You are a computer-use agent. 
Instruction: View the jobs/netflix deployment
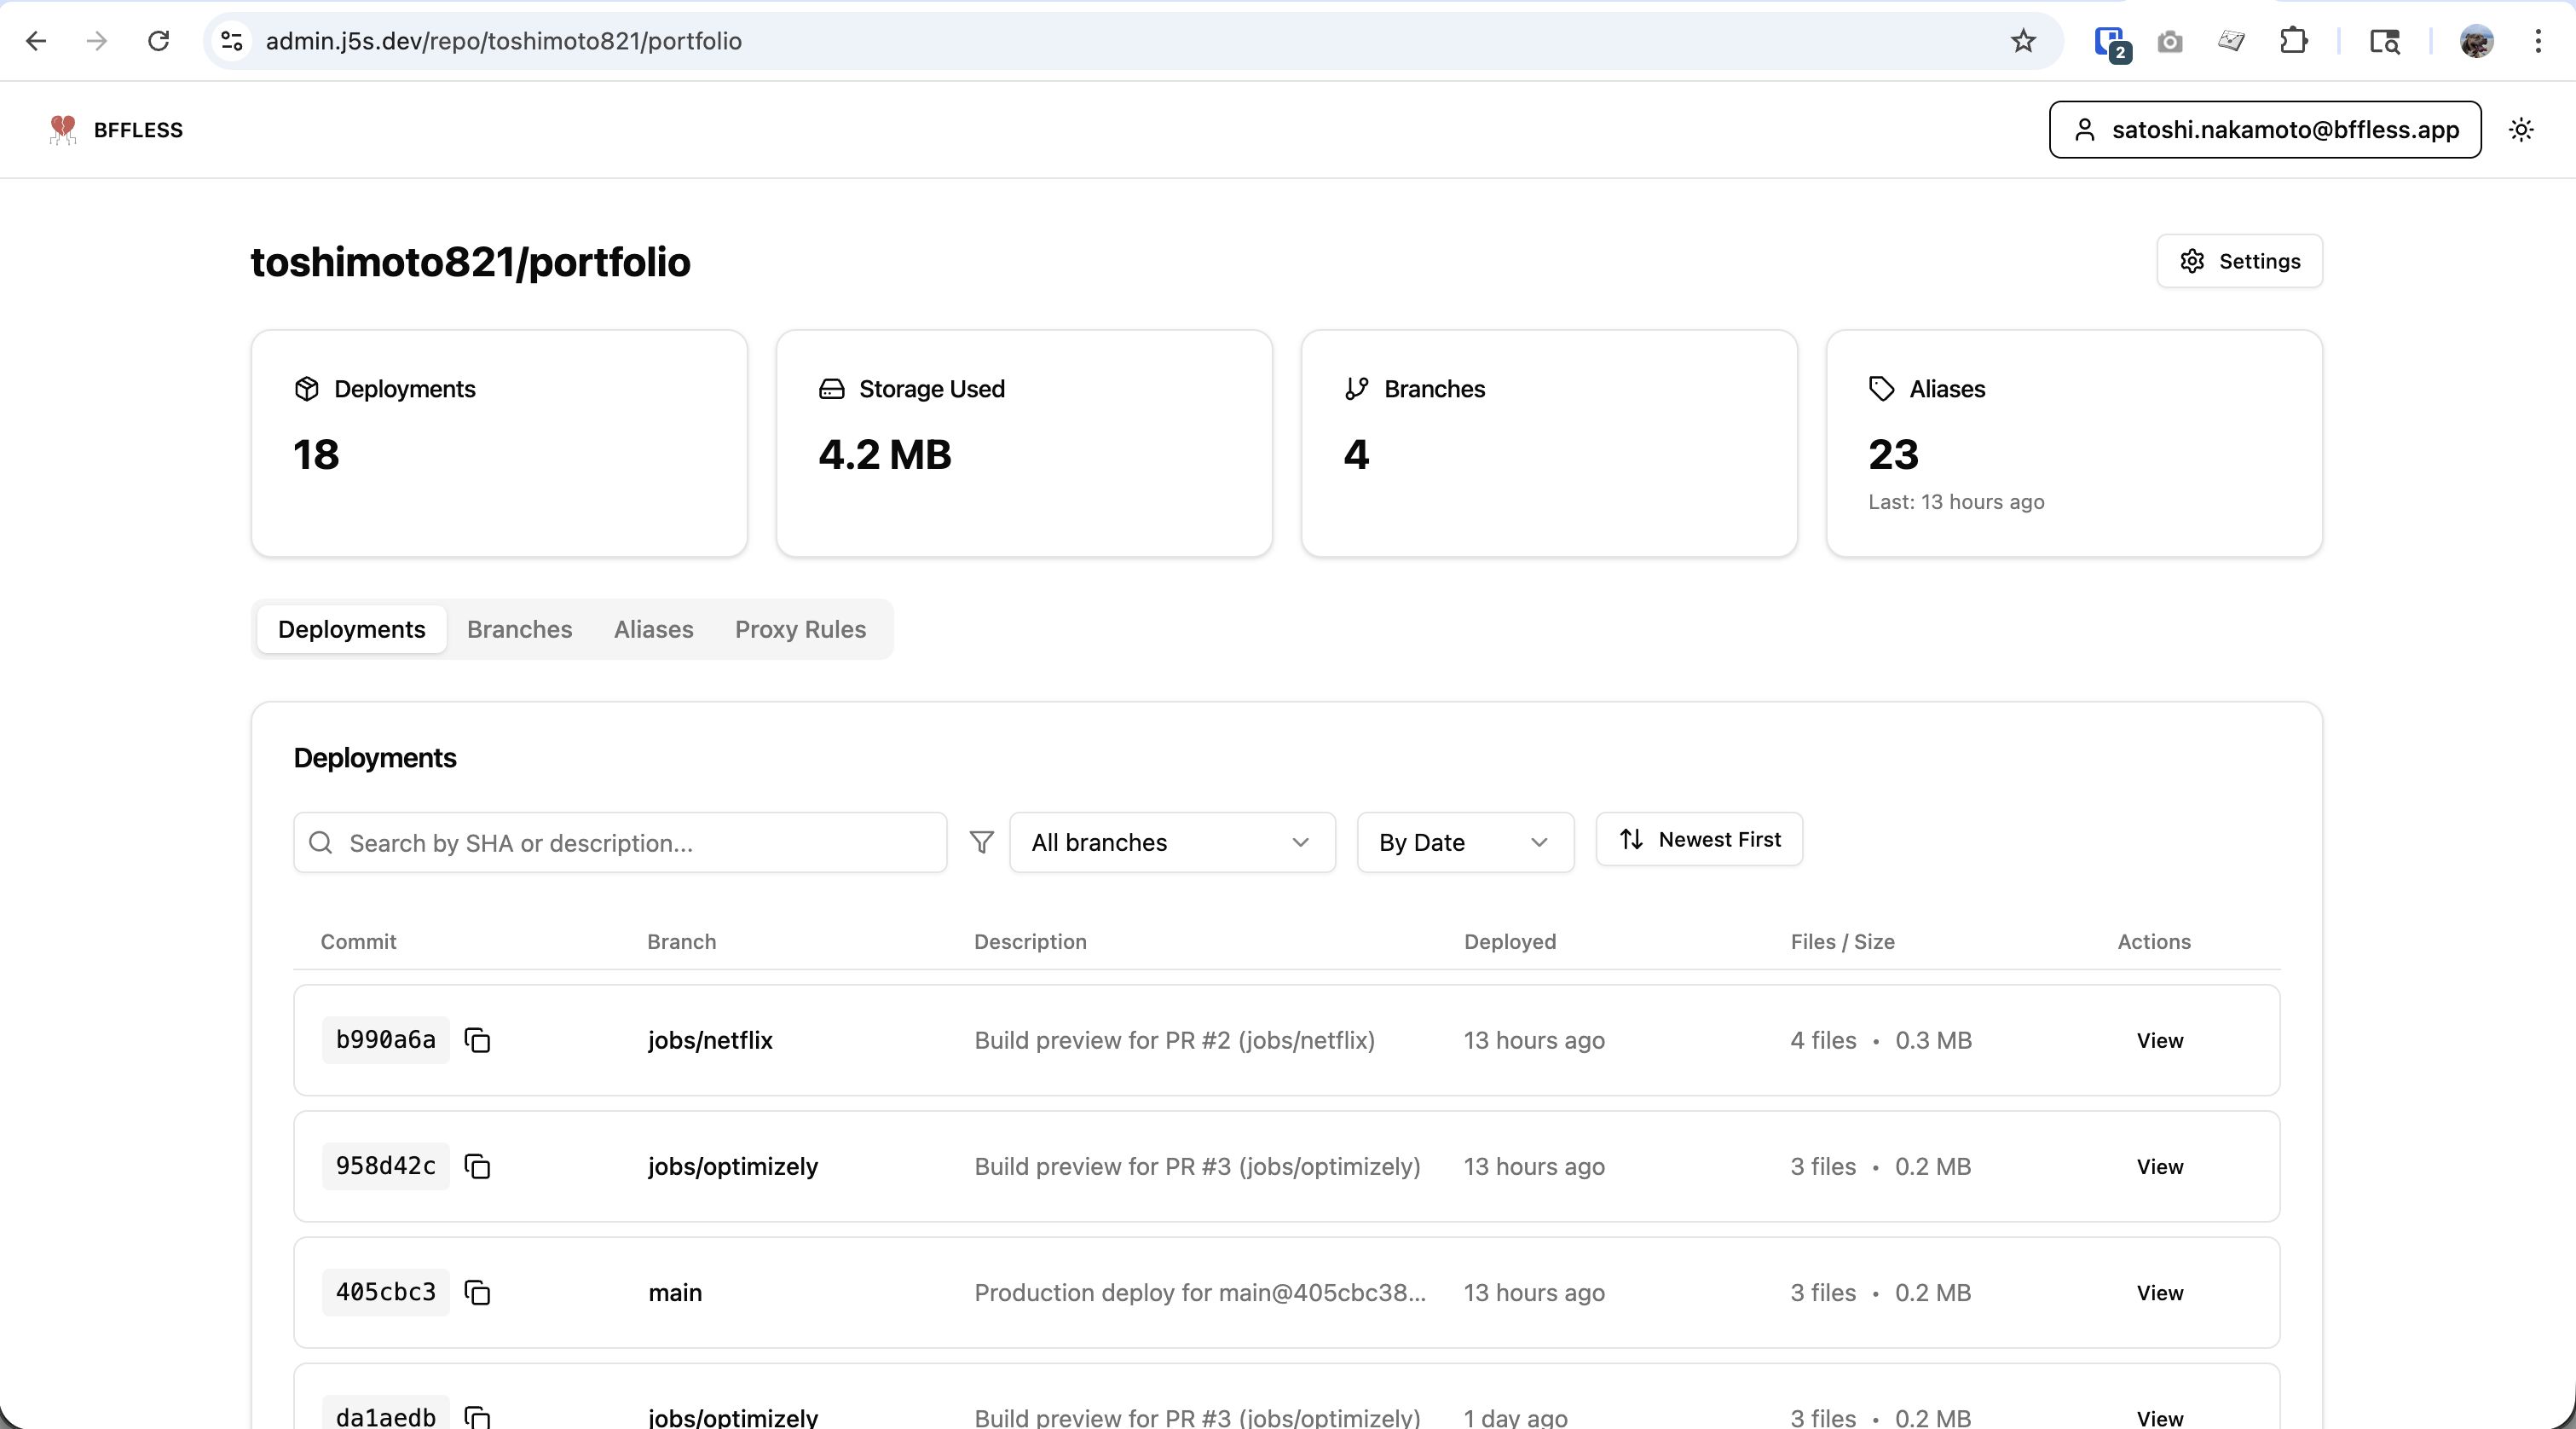[2159, 1040]
